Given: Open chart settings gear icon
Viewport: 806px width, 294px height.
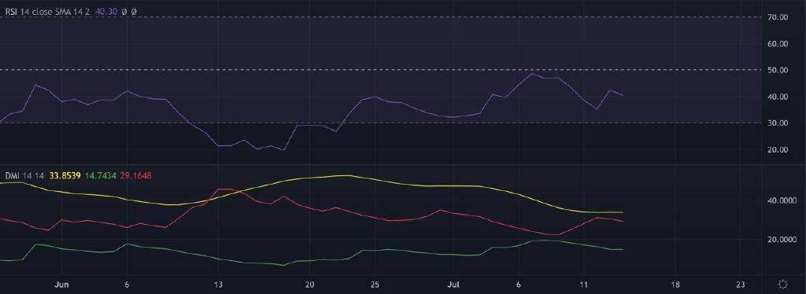Looking at the screenshot, I should [x=783, y=284].
